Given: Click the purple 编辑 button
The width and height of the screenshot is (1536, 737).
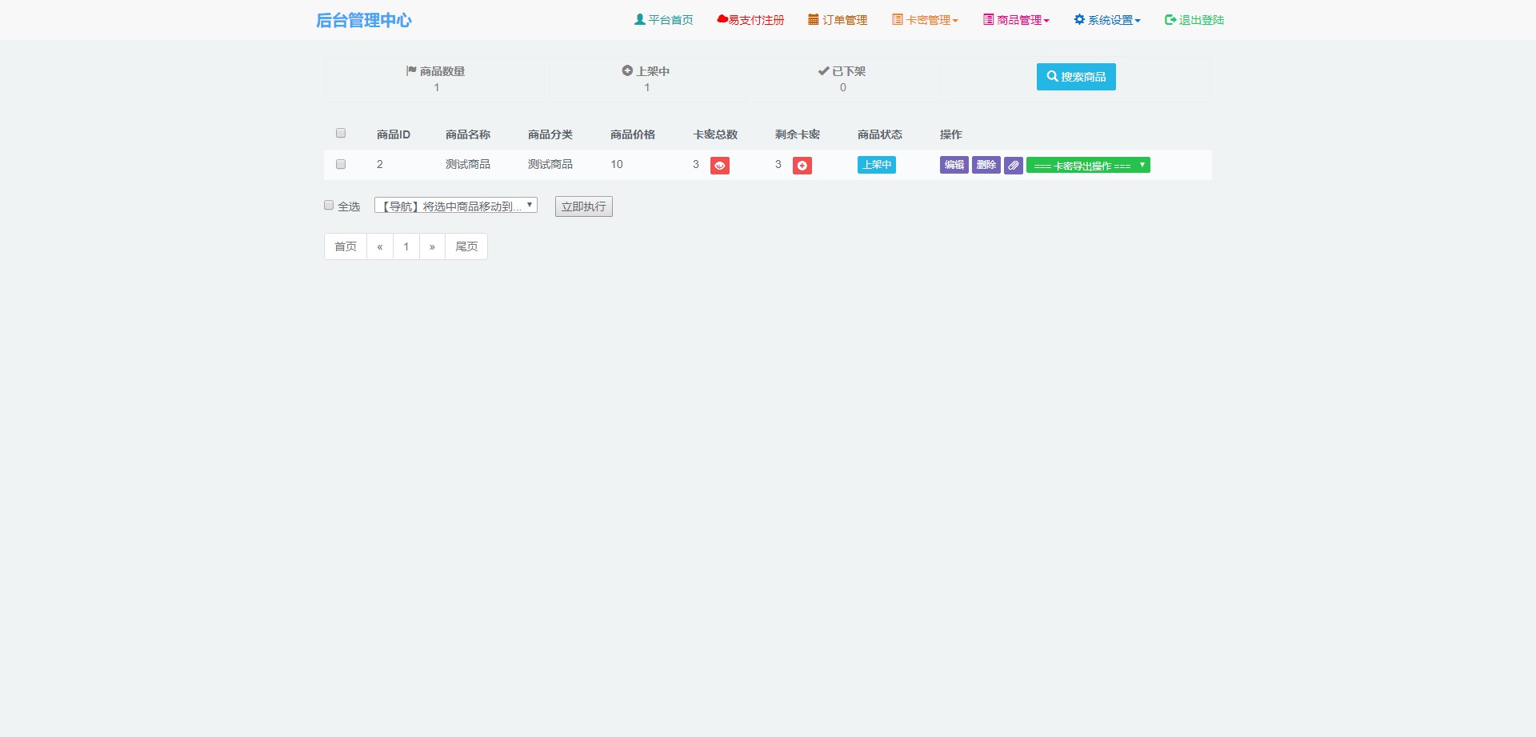Looking at the screenshot, I should (954, 165).
